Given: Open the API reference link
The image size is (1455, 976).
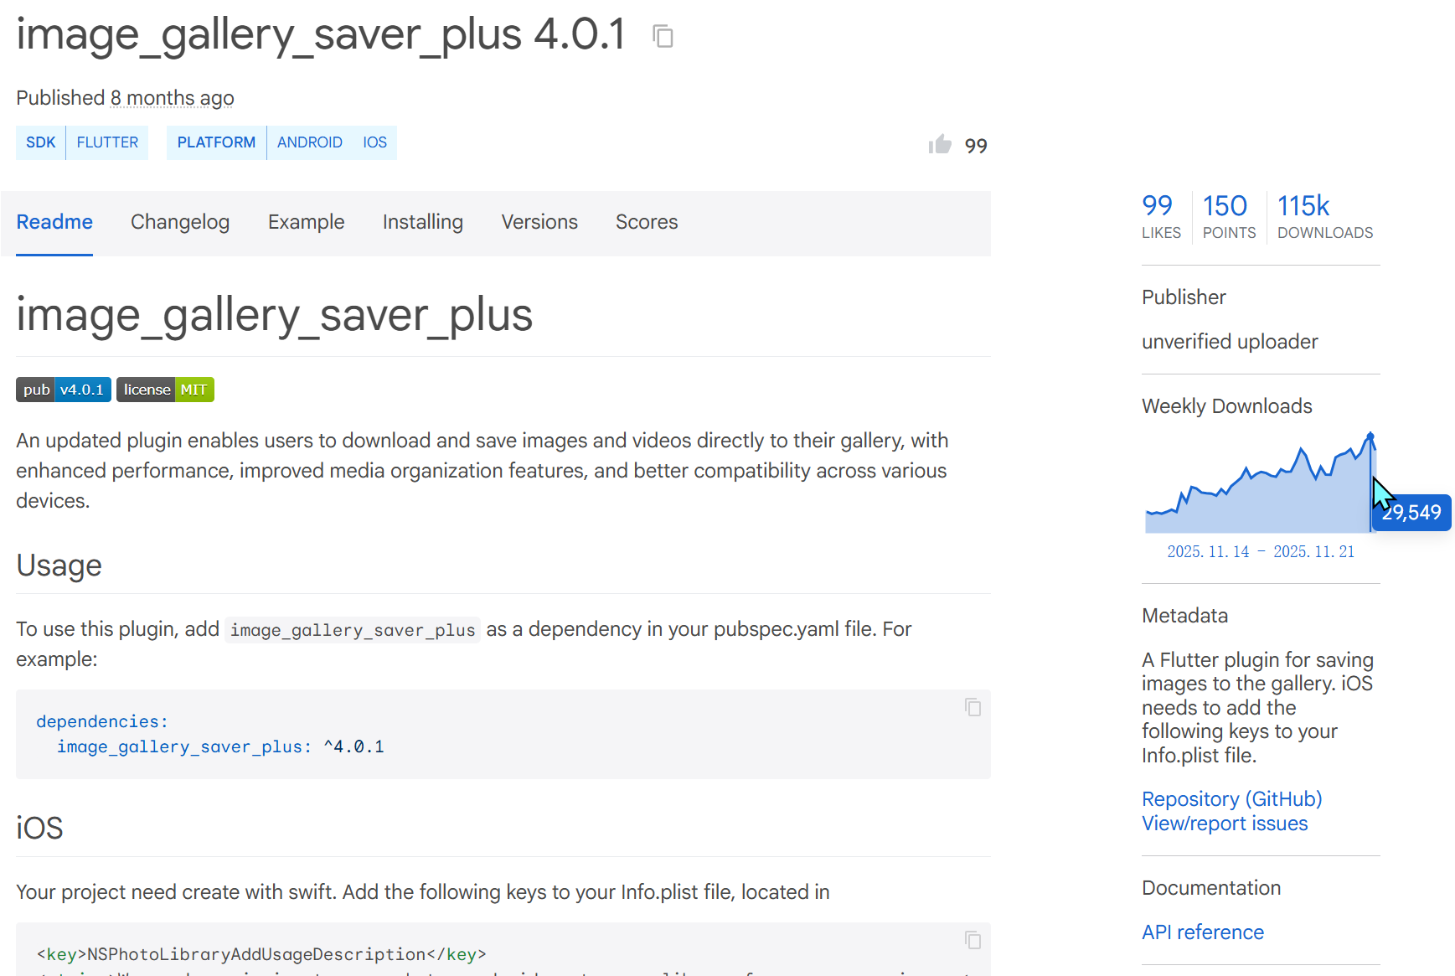Looking at the screenshot, I should (1202, 932).
